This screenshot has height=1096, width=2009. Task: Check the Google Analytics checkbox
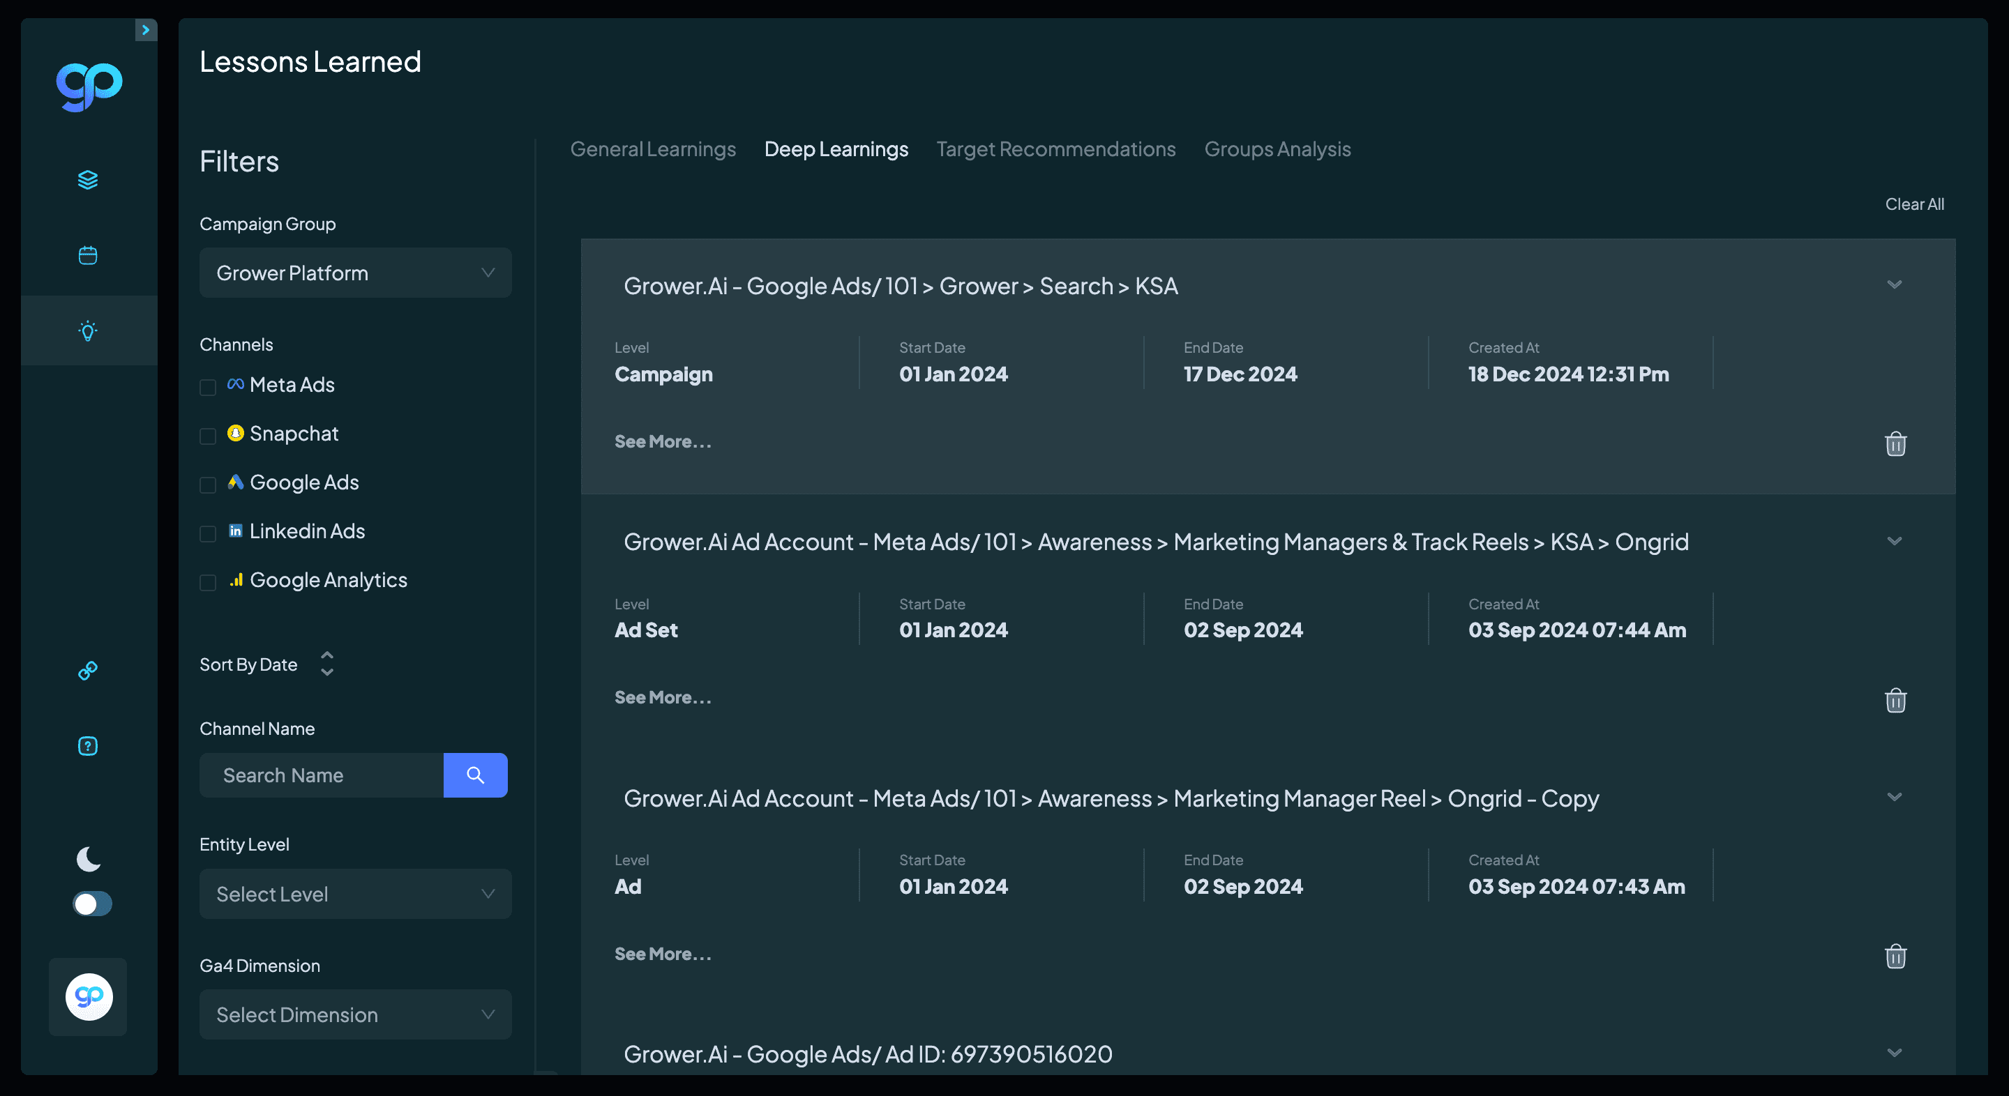click(x=207, y=583)
